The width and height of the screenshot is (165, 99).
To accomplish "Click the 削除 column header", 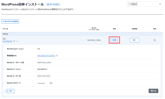I will click(155, 29).
